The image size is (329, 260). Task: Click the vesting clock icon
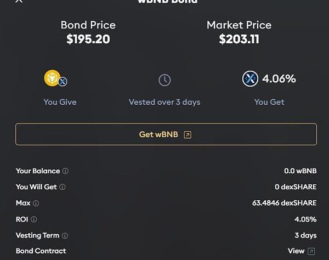pyautogui.click(x=164, y=80)
